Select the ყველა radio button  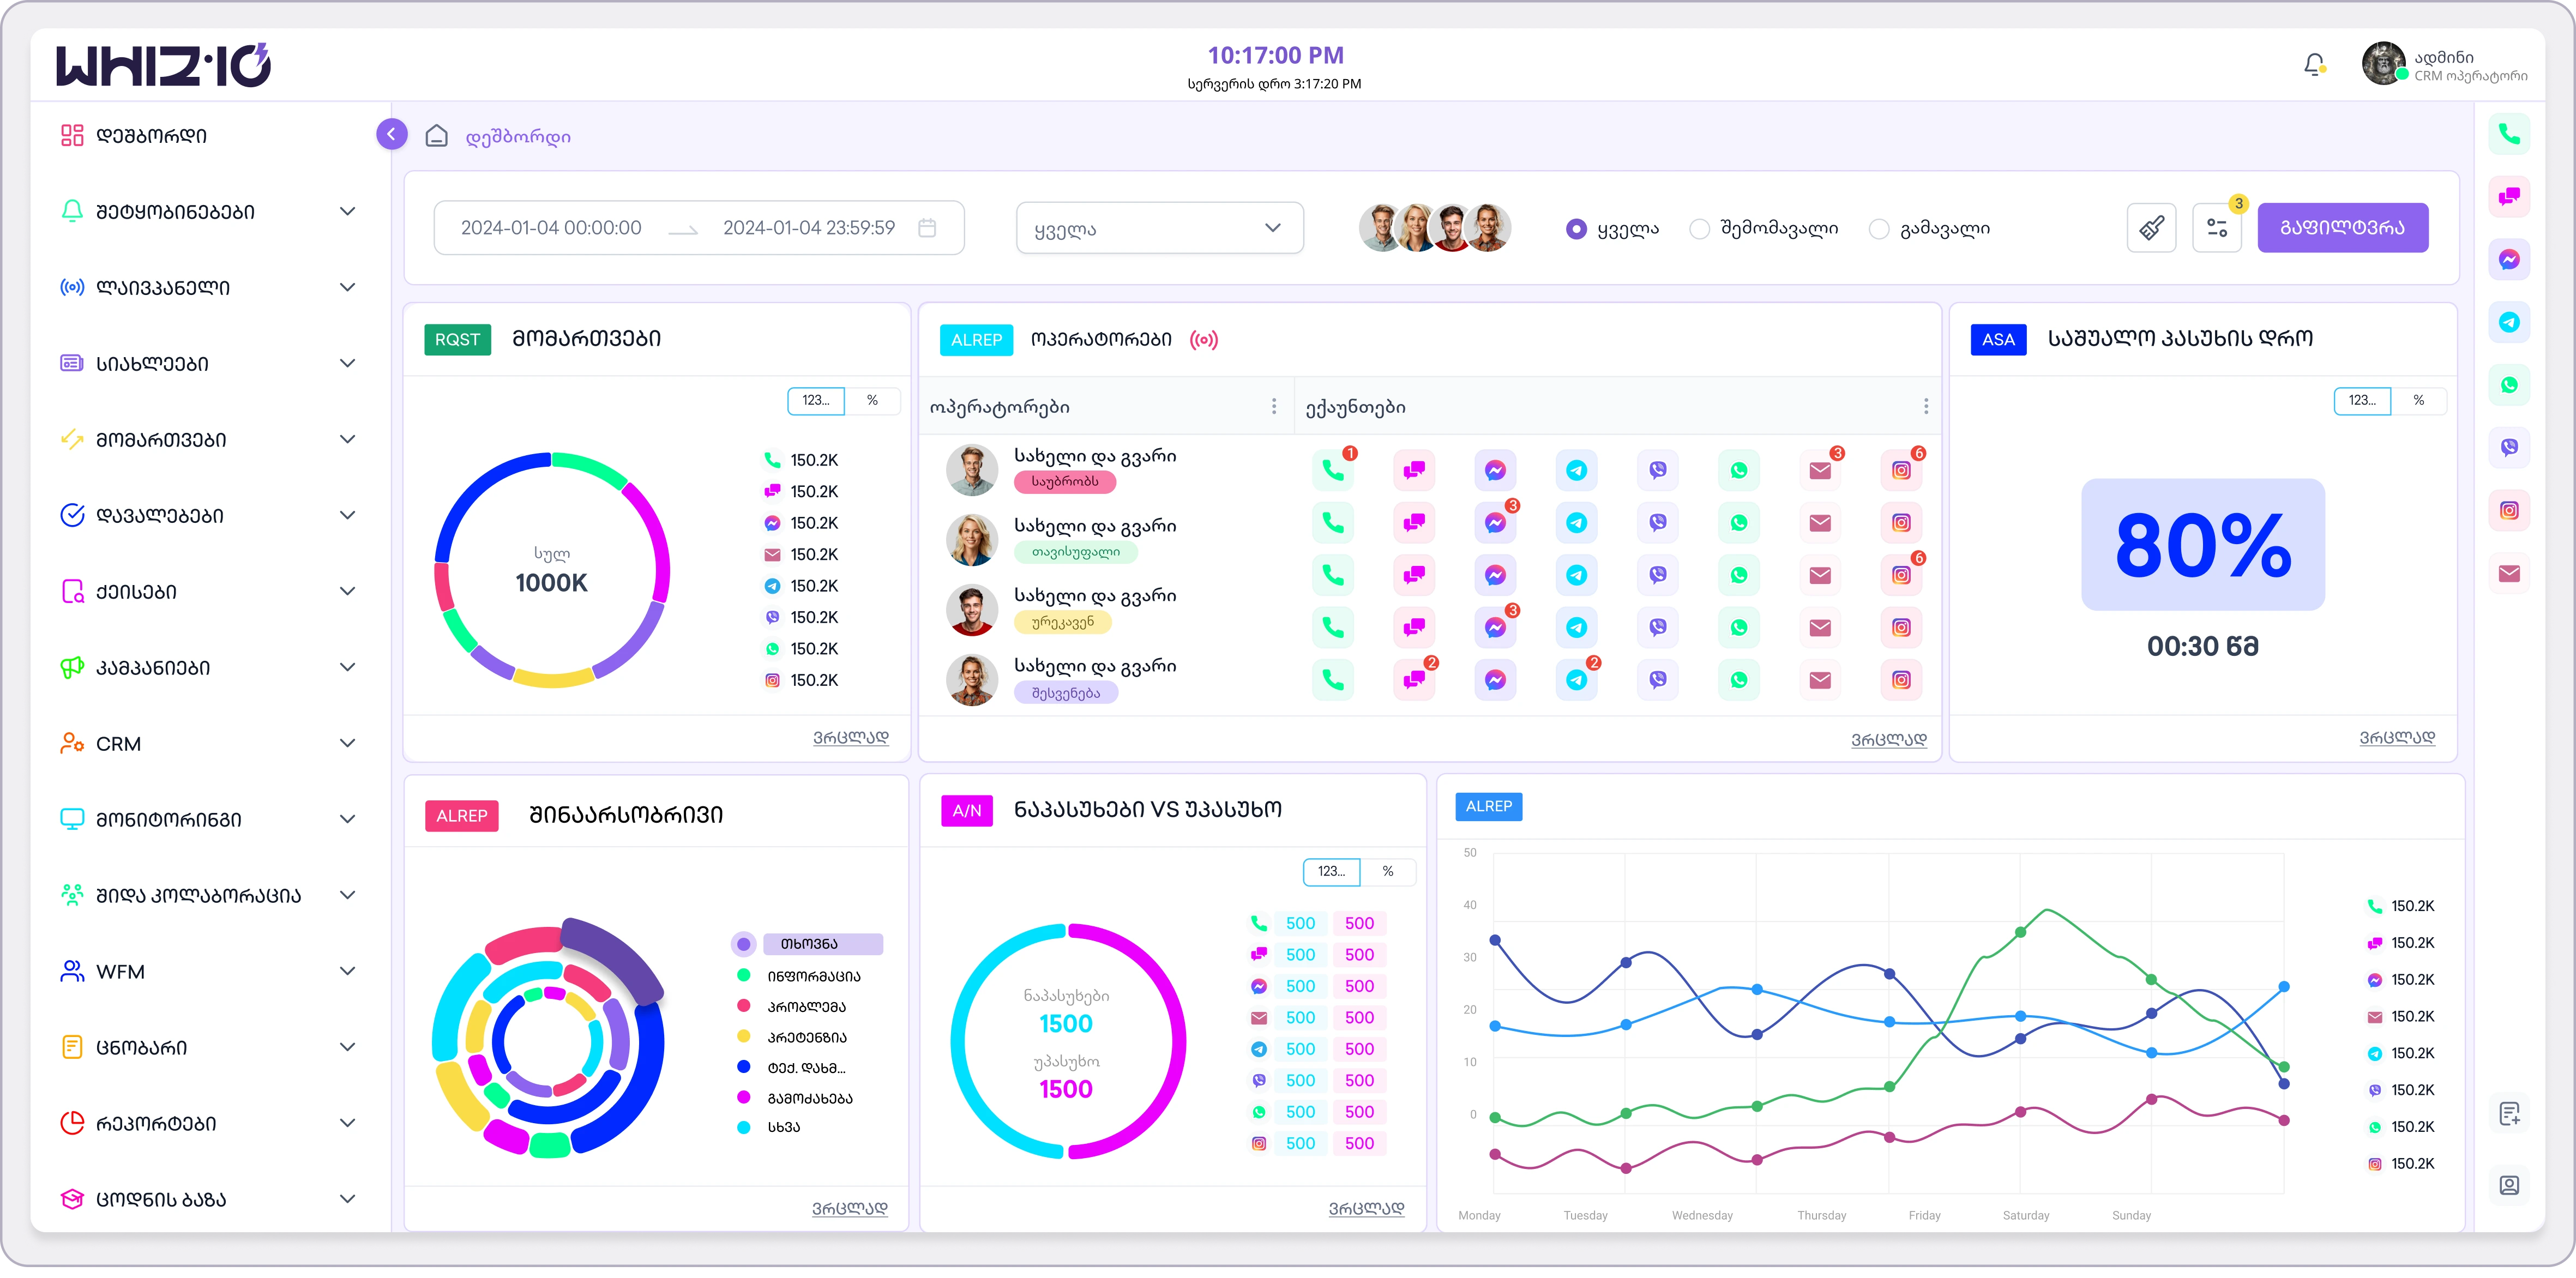click(x=1576, y=229)
